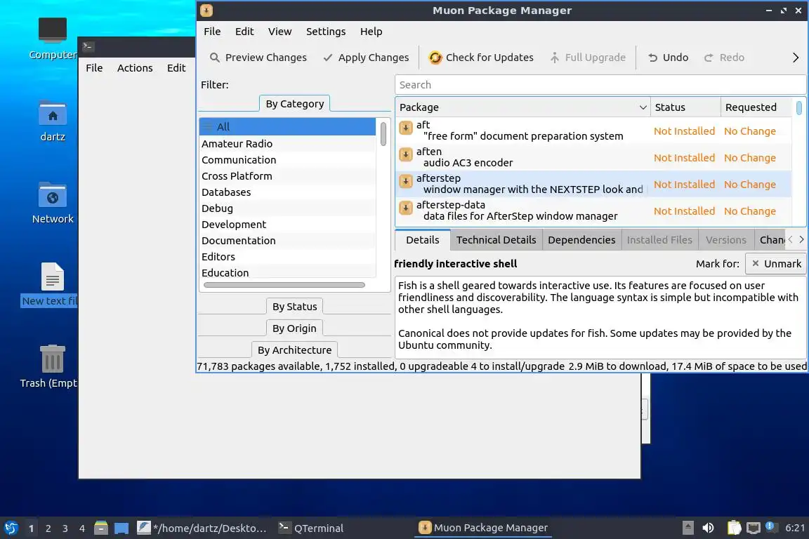Click the Package column sort arrow

643,107
